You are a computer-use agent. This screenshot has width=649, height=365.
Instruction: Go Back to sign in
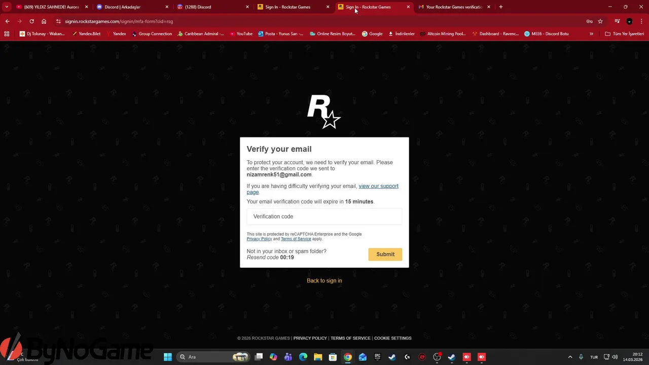[324, 280]
